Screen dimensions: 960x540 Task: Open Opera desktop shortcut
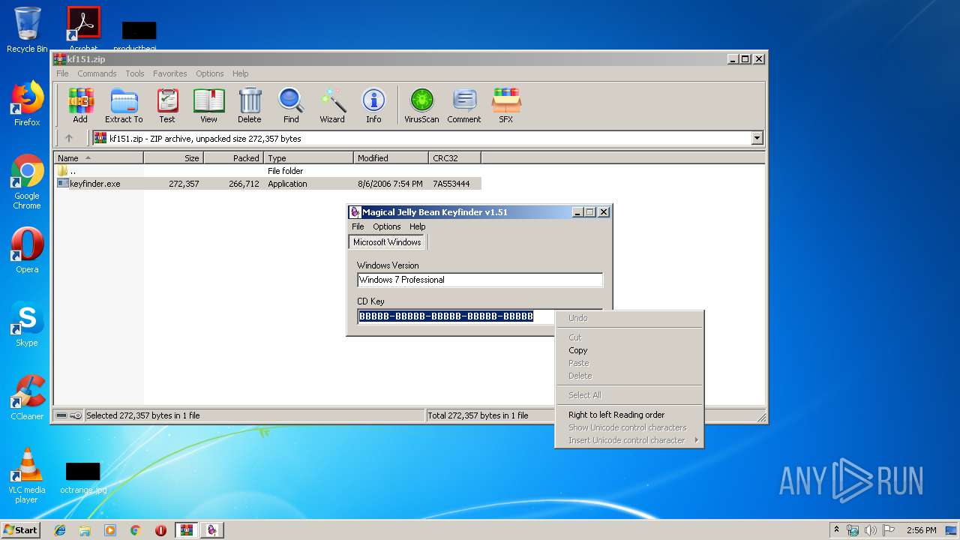(27, 250)
